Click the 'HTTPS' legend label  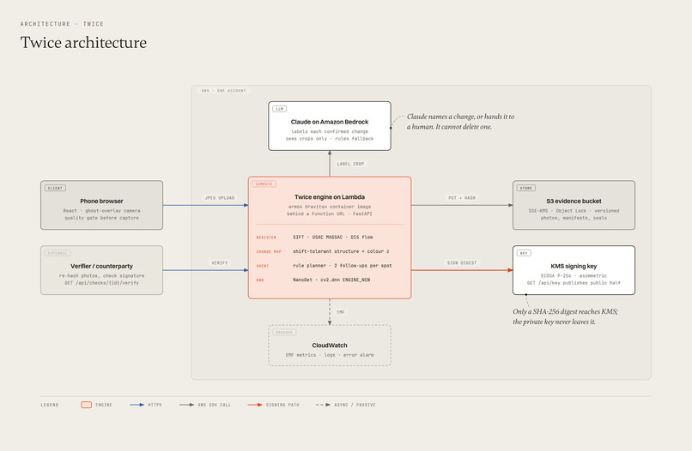click(155, 405)
